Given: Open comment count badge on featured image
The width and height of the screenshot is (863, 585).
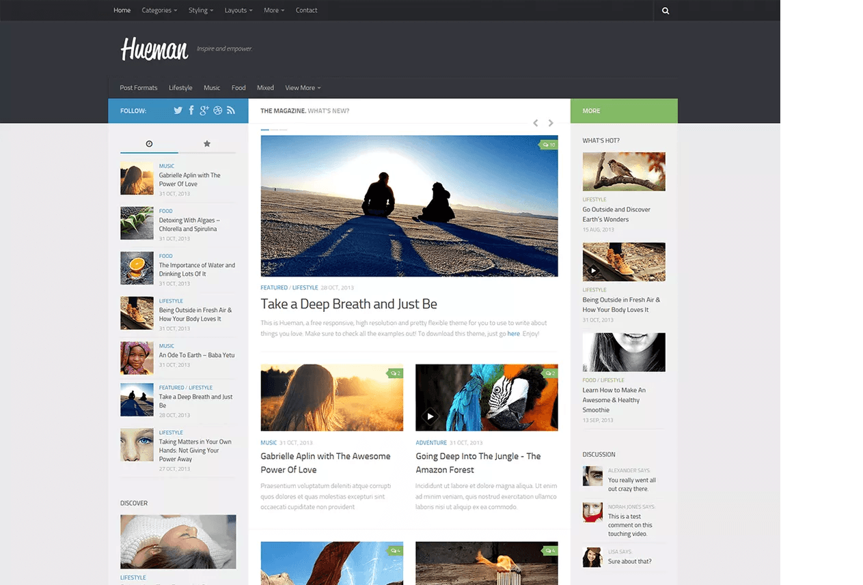Looking at the screenshot, I should click(548, 145).
